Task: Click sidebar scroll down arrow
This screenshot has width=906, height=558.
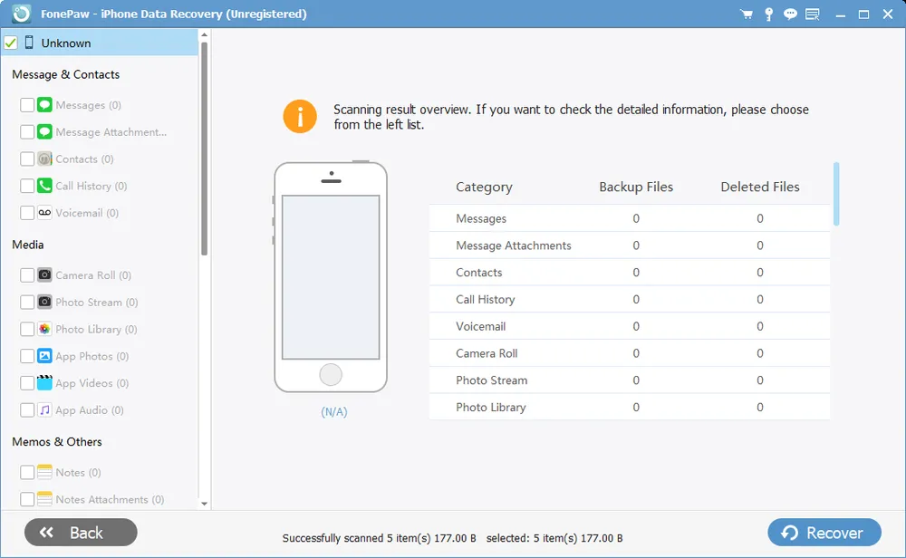Action: [x=204, y=504]
